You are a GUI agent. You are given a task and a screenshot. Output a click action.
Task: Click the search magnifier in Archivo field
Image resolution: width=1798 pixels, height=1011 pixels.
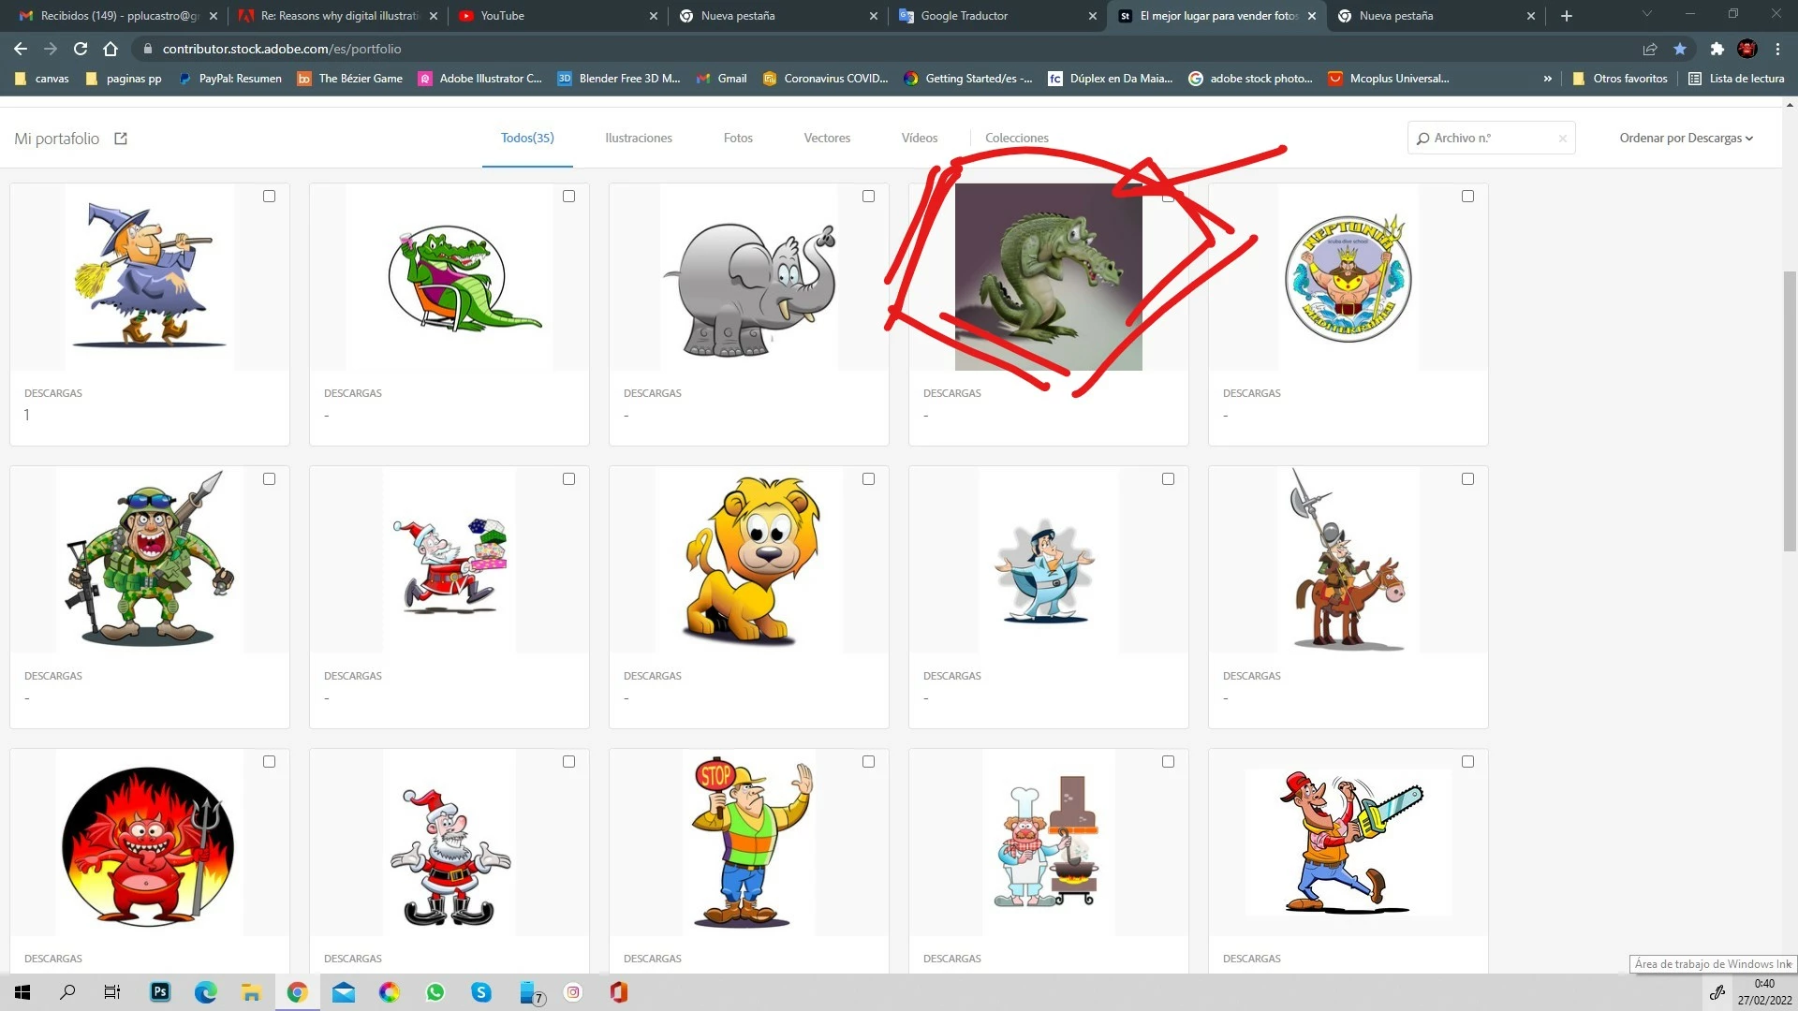click(x=1423, y=139)
